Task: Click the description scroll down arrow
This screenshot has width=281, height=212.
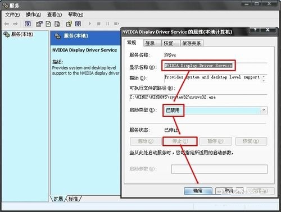Action: 264,81
